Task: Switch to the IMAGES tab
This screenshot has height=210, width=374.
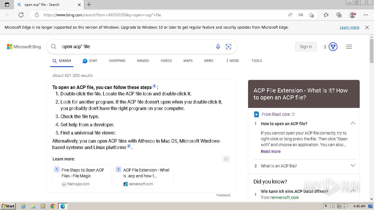Action: click(x=143, y=61)
